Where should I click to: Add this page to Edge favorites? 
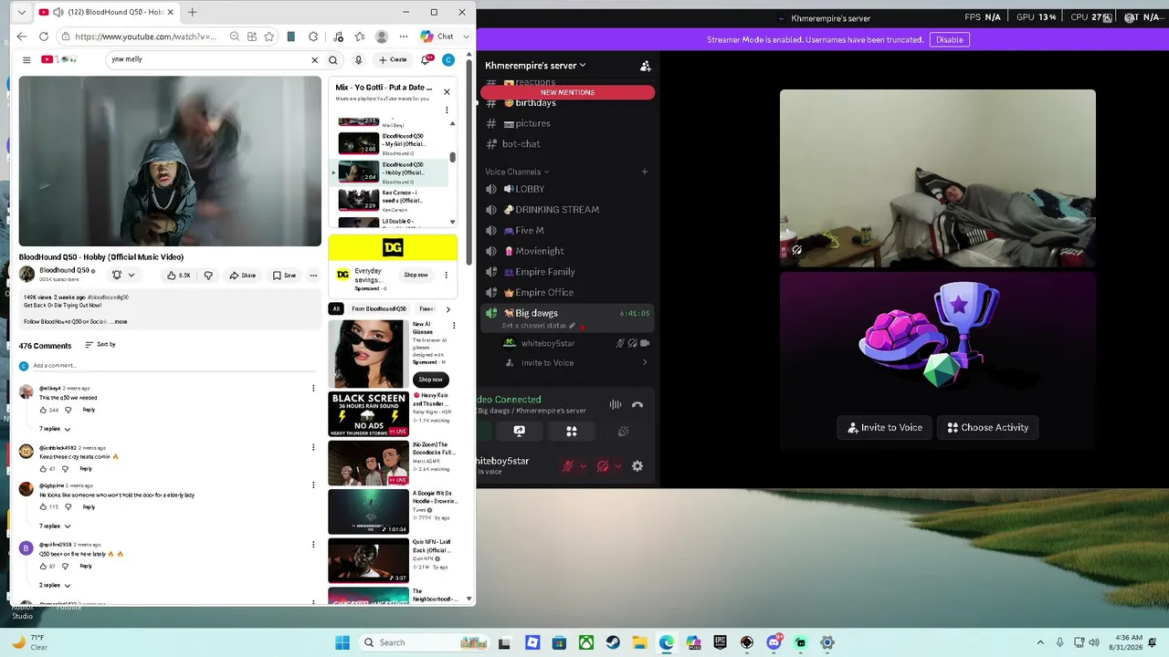click(269, 36)
